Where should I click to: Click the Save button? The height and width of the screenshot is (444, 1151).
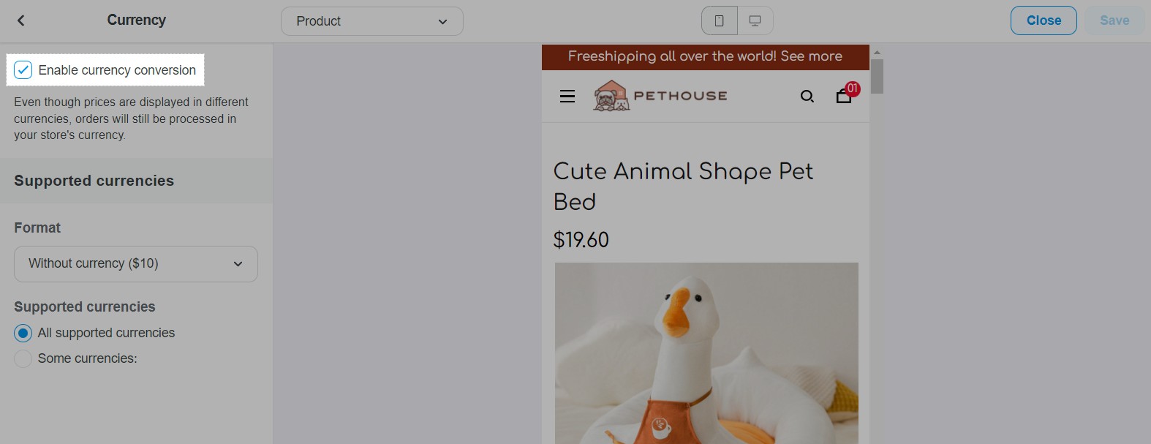coord(1114,20)
